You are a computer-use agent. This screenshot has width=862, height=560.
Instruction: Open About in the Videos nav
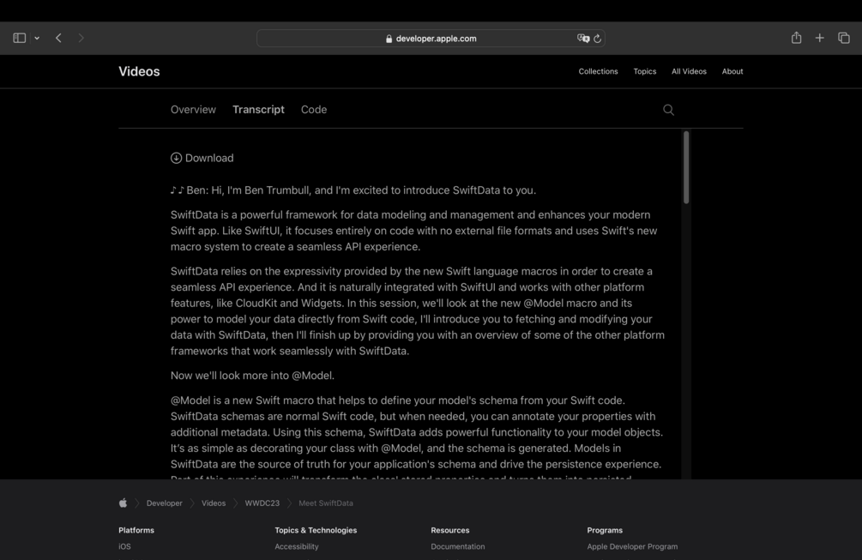(x=732, y=71)
